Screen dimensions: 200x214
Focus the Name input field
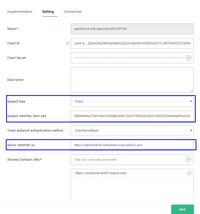click(x=132, y=29)
